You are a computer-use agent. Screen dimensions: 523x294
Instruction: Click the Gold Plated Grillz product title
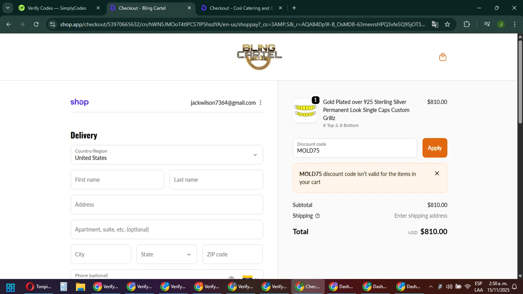coord(366,110)
